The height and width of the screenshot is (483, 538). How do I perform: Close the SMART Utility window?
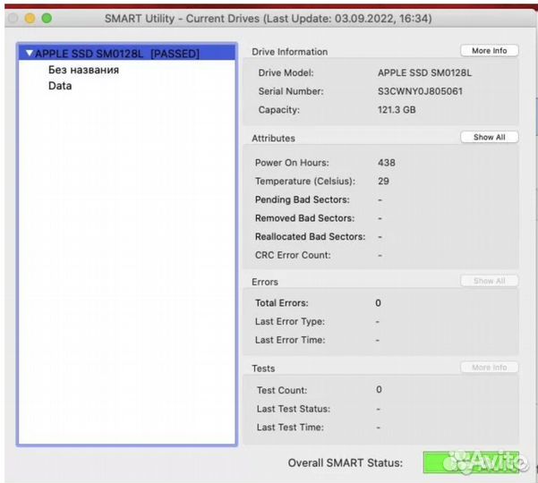[13, 18]
